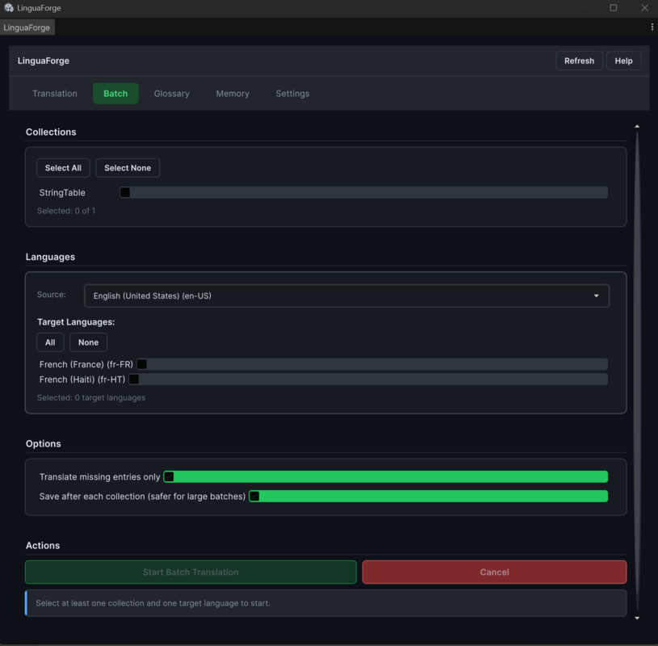Screen dimensions: 658x646
Task: Click Select None to clear collections
Action: (x=128, y=167)
